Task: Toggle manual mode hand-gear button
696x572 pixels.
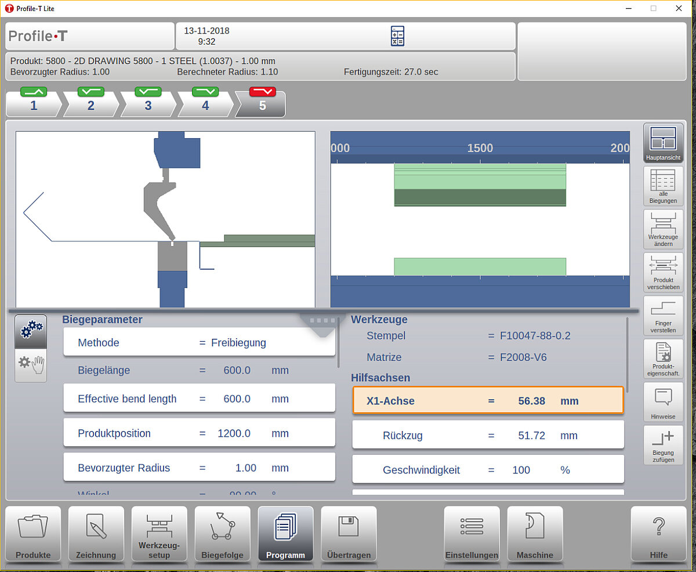Action: point(31,365)
